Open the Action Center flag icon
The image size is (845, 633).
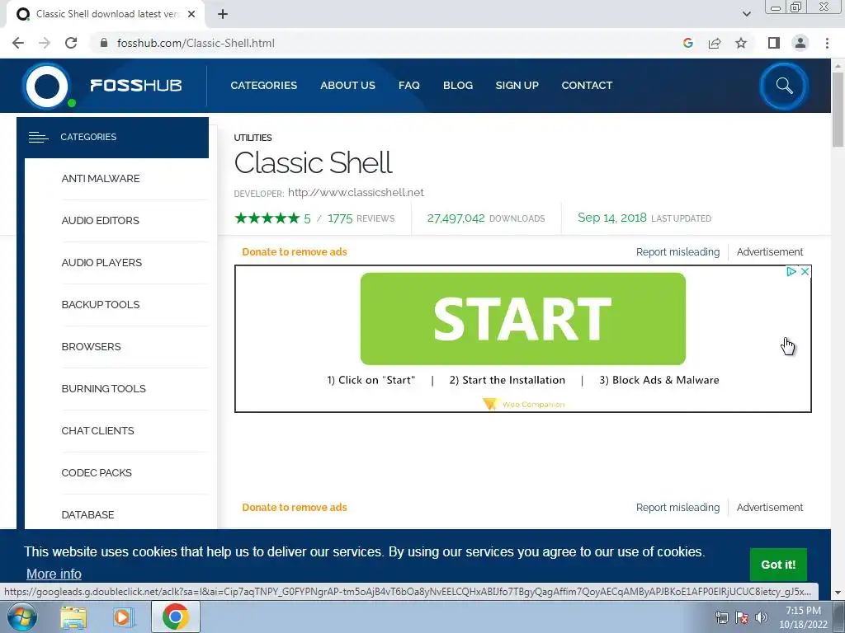(742, 617)
